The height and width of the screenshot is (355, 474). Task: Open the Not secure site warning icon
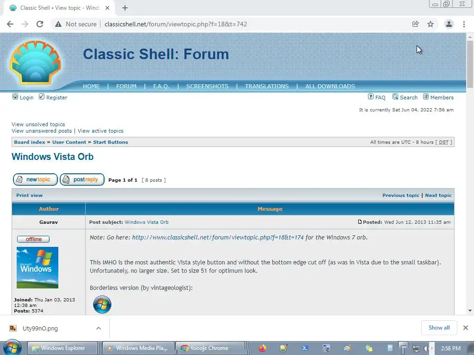[x=58, y=24]
